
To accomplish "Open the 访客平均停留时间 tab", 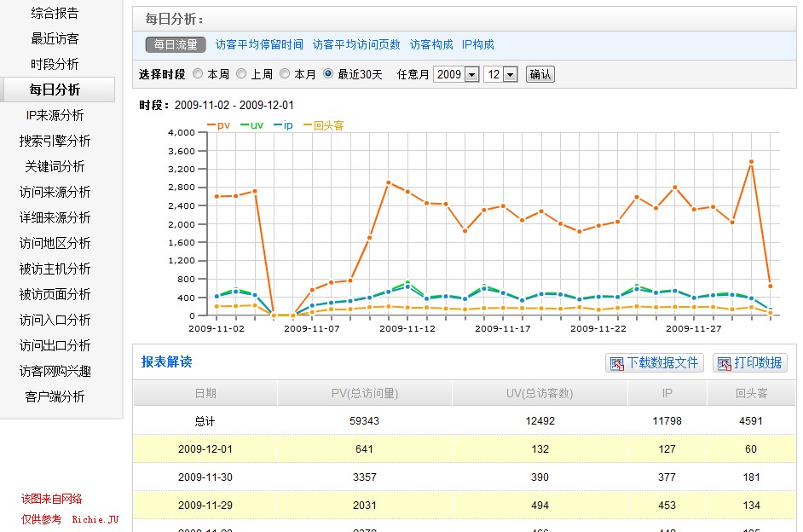I will (259, 44).
